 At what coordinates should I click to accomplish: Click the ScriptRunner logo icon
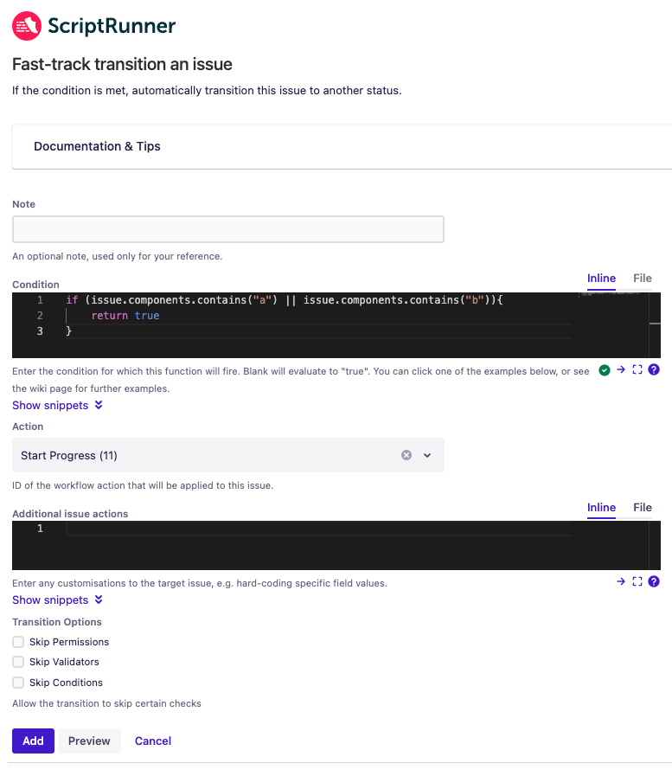(26, 26)
